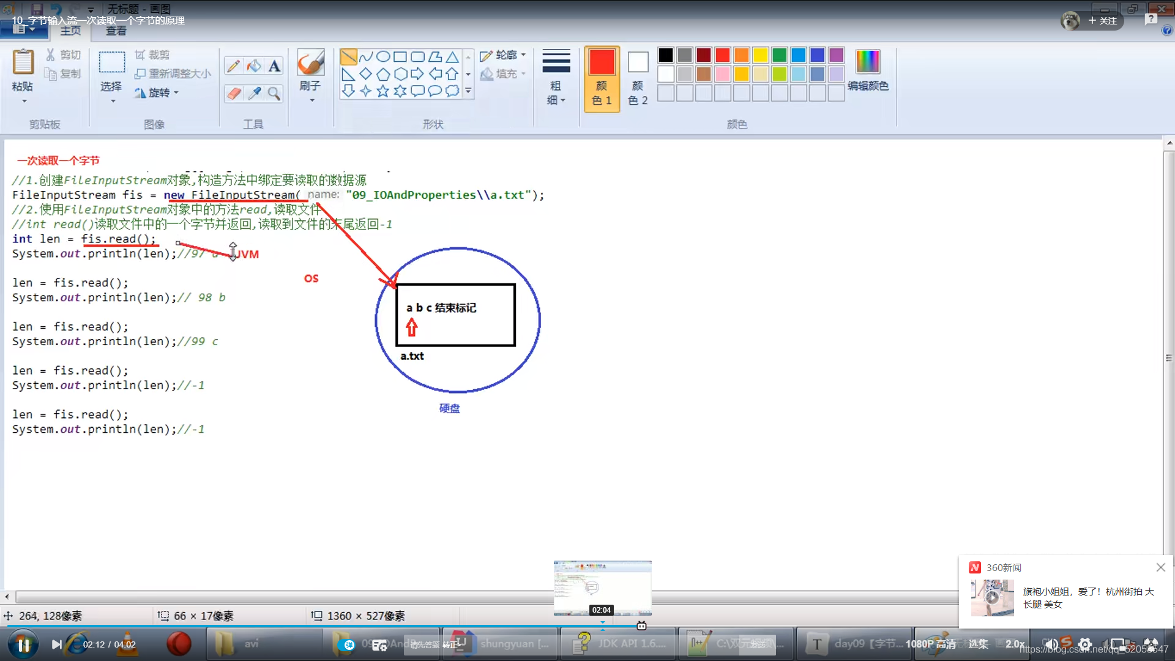Image resolution: width=1175 pixels, height=661 pixels.
Task: Select the Color picker eyedropper tool
Action: [254, 93]
